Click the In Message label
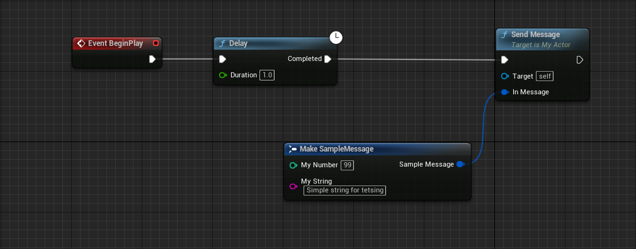This screenshot has height=249, width=636. point(531,92)
